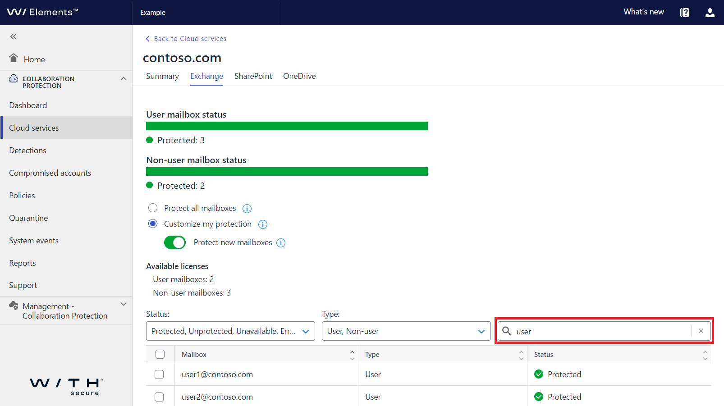Switch to the OneDrive tab
The image size is (724, 406).
tap(299, 76)
